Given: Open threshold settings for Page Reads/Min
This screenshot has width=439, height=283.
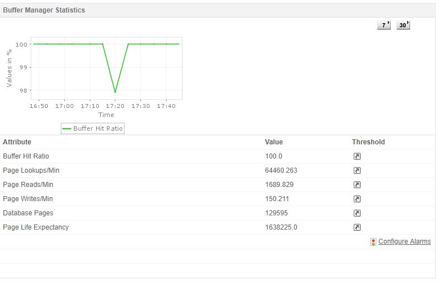Looking at the screenshot, I should point(357,185).
